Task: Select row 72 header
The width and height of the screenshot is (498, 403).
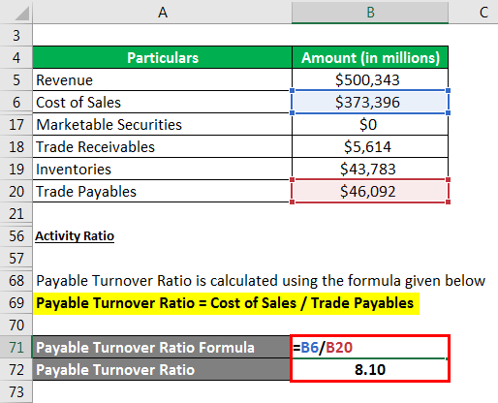Action: (16, 369)
